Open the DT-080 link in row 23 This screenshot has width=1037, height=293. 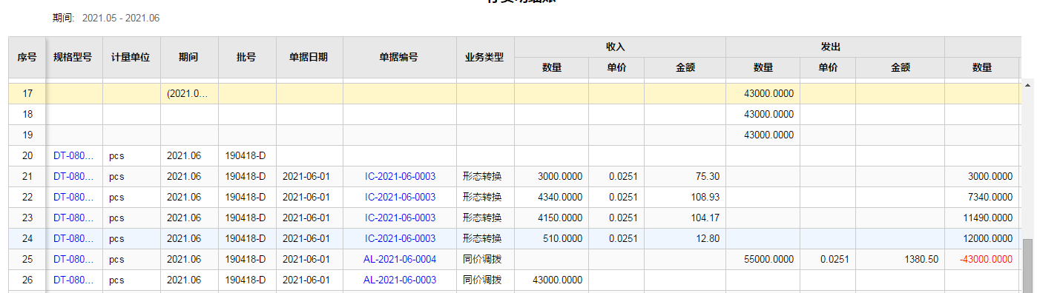point(73,218)
